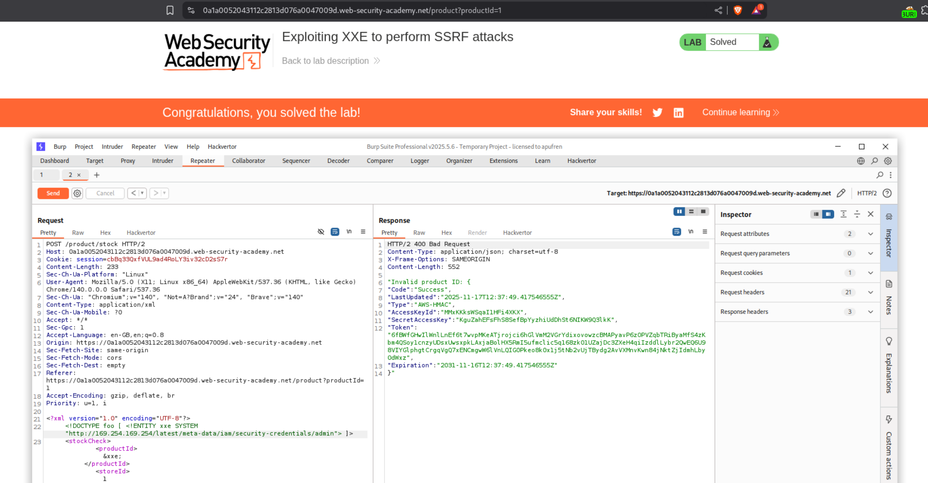Open the Collaborator tab
Image resolution: width=928 pixels, height=483 pixels.
248,161
